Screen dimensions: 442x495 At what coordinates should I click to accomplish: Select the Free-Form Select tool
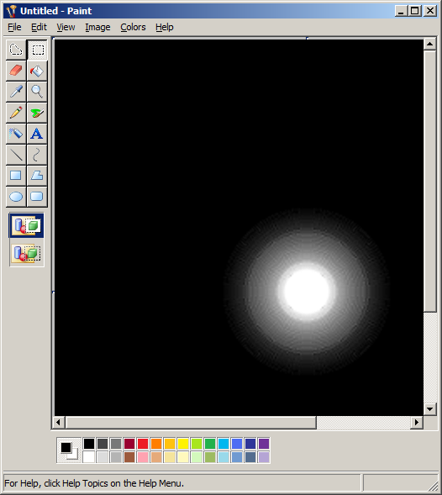coord(16,50)
